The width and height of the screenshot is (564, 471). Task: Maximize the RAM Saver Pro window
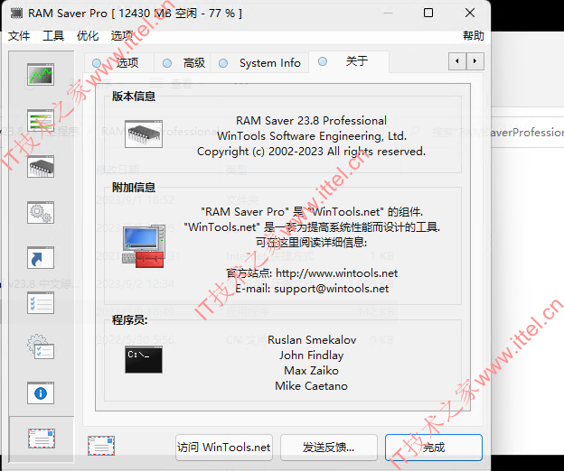(428, 14)
